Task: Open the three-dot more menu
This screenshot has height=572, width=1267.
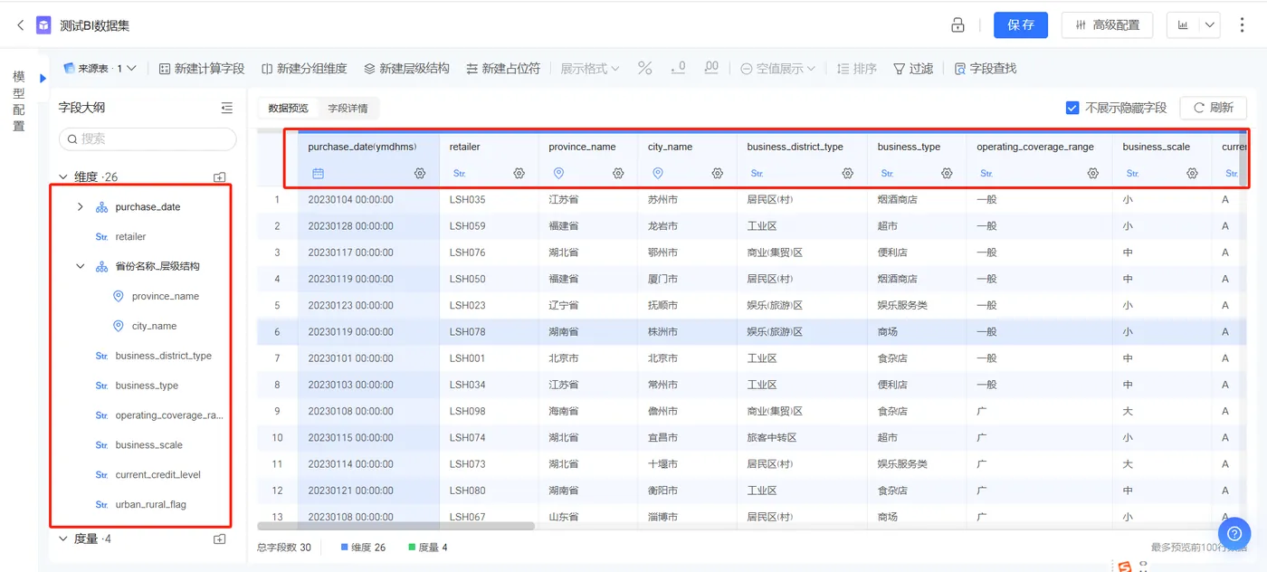Action: tap(1242, 25)
